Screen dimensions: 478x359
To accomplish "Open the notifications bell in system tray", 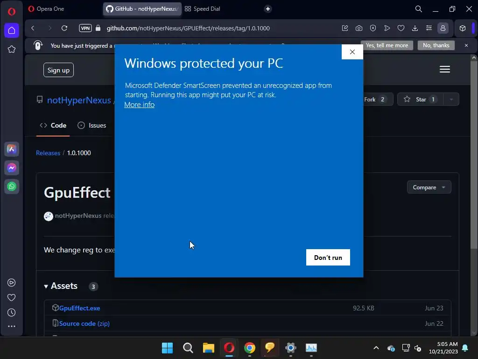I will (465, 348).
